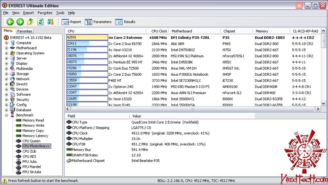Click the Operating System Windows icon
This screenshot has height=185, width=328.
click(13, 53)
